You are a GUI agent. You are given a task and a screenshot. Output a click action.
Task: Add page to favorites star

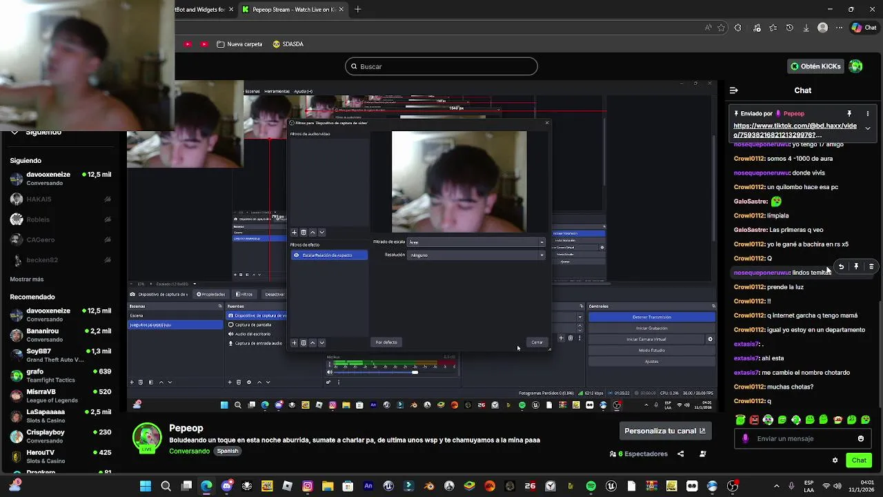coord(721,28)
